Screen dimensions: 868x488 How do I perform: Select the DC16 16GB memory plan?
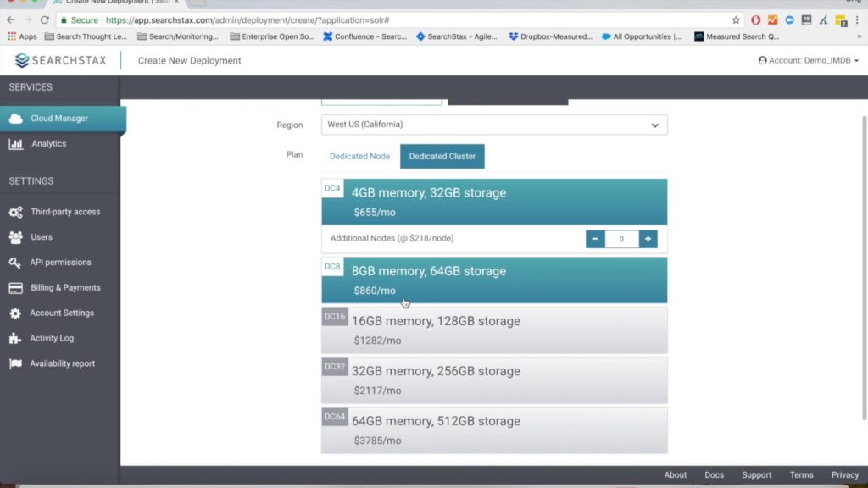tap(494, 330)
